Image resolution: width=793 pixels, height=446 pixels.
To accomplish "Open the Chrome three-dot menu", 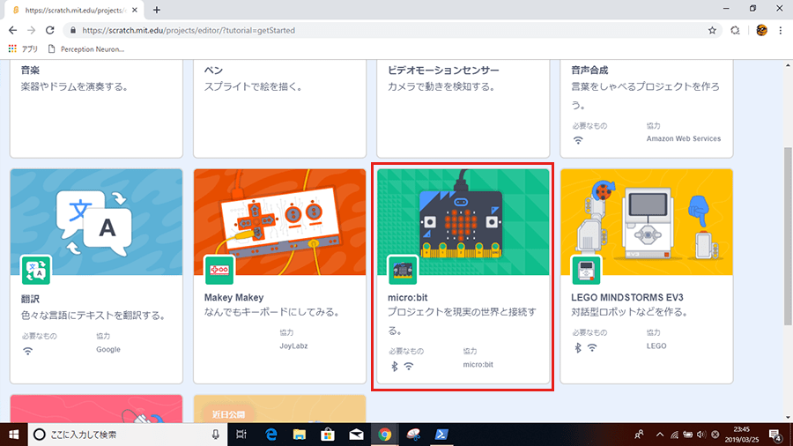I will (781, 30).
